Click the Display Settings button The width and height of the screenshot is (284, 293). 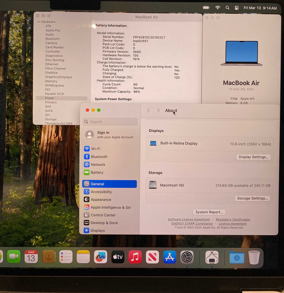254,157
